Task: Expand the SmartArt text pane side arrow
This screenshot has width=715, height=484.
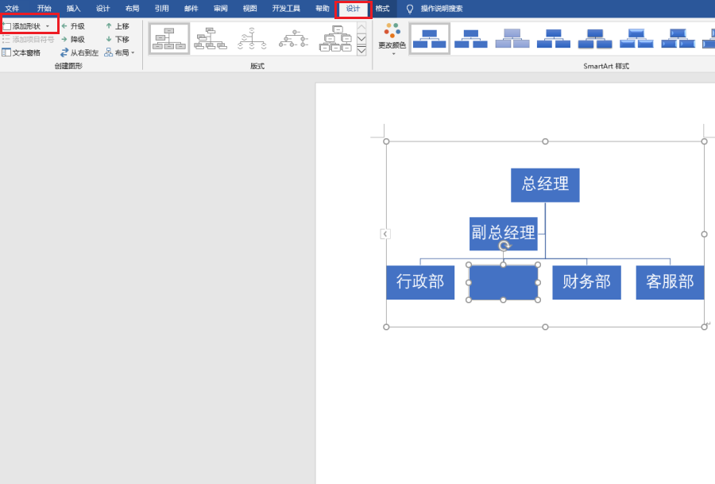Action: coord(385,234)
